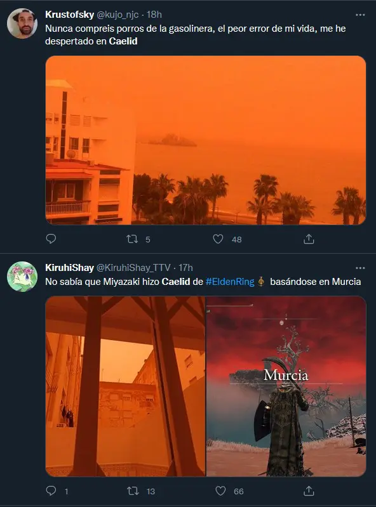Screen dimensions: 376x507
Task: Open more options on KiruhiShay's tweet
Action: pos(360,268)
